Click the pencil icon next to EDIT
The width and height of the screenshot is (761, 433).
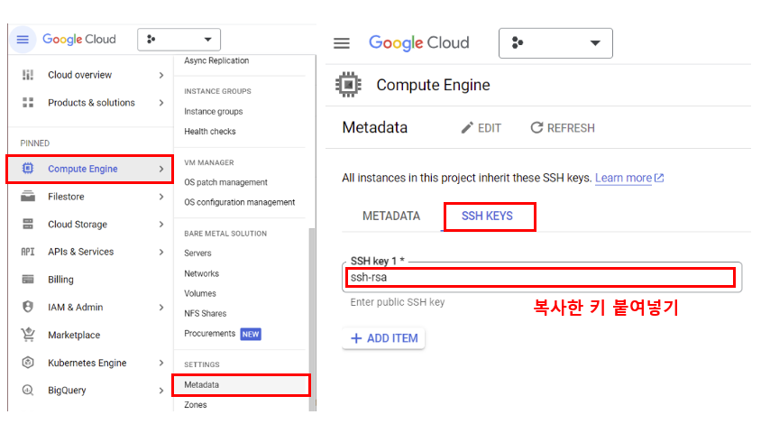[x=467, y=128]
